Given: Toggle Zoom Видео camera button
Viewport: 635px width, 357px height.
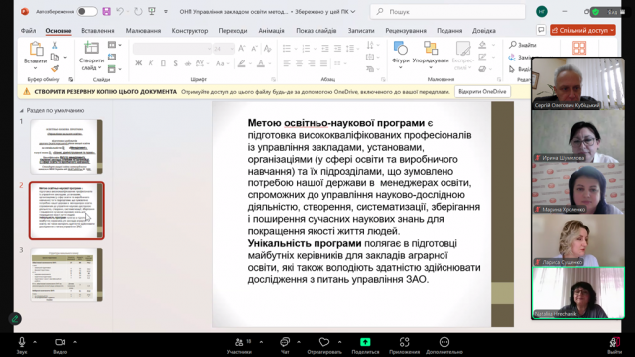Looking at the screenshot, I should click(x=60, y=345).
